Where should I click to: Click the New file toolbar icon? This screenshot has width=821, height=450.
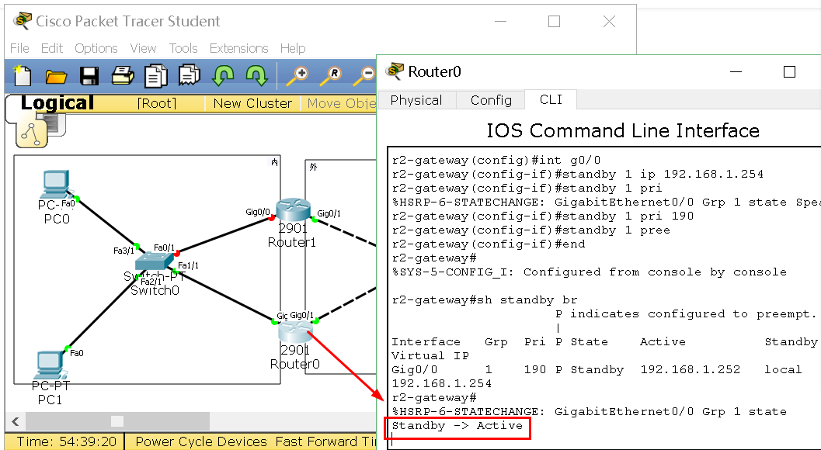click(22, 76)
